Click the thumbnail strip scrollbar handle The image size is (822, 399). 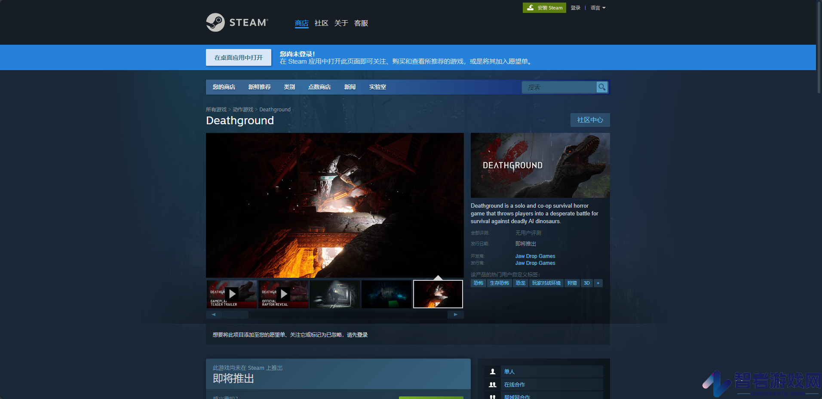tap(235, 315)
